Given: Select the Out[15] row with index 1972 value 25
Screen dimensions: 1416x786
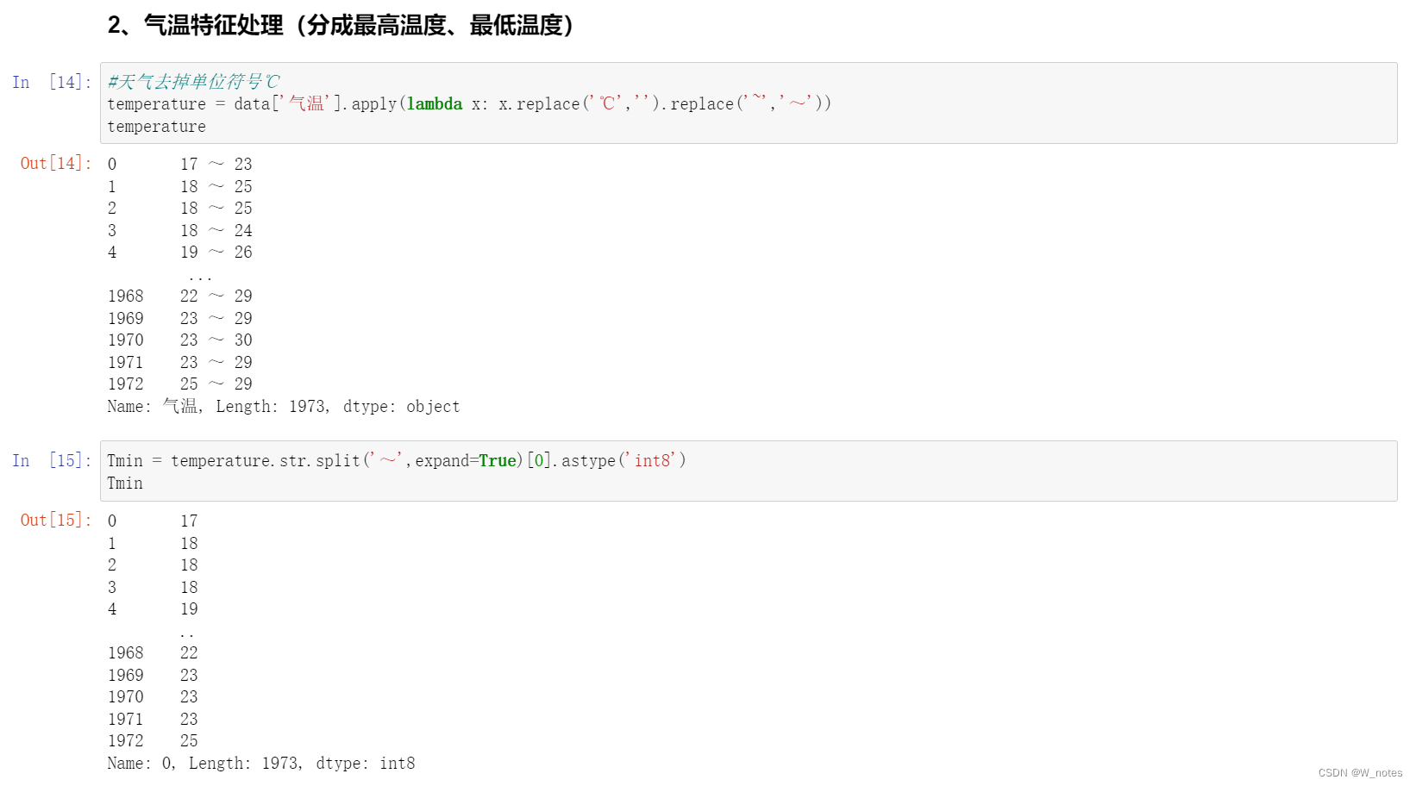Looking at the screenshot, I should (153, 741).
